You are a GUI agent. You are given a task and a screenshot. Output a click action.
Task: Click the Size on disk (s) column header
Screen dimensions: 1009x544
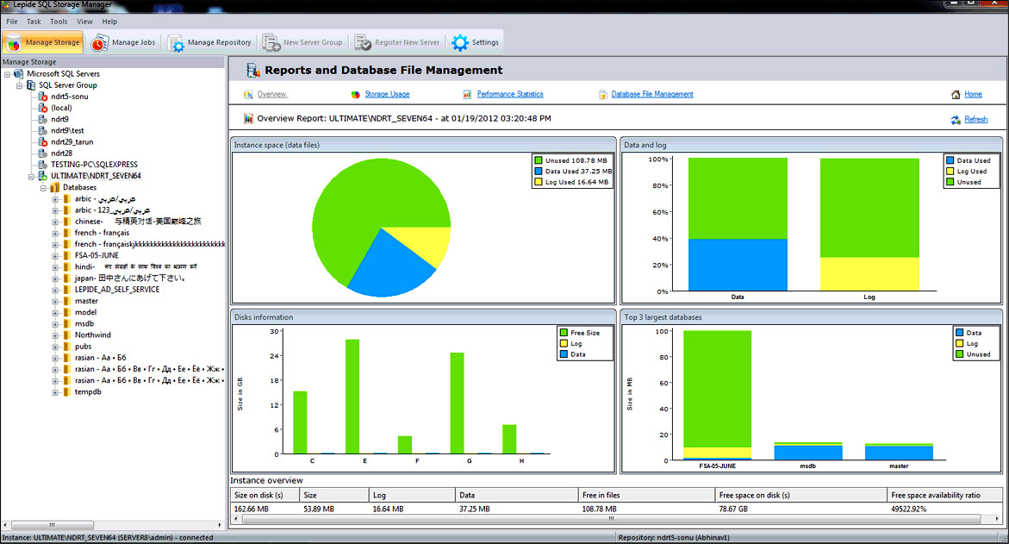pos(265,495)
